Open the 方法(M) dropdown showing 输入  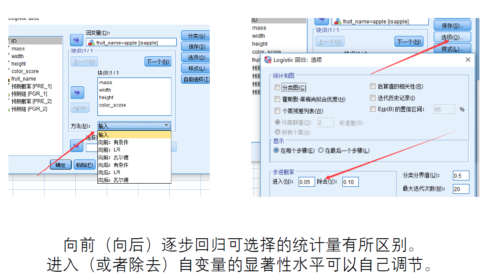[134, 126]
